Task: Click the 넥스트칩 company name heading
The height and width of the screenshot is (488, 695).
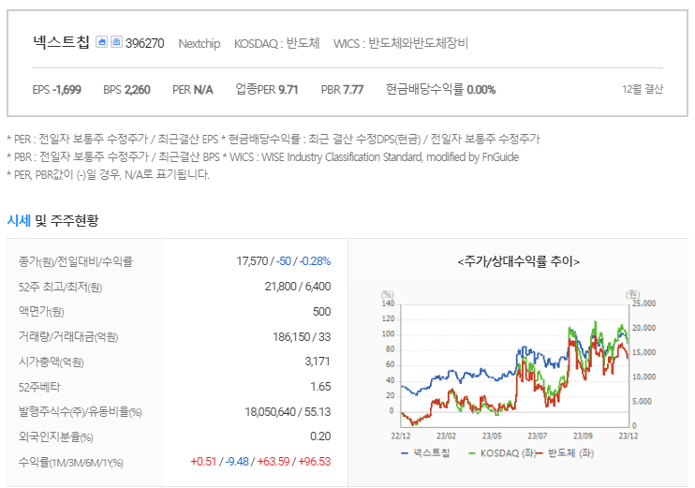Action: 61,42
